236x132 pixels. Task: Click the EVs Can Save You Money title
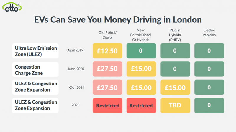[x=118, y=20]
